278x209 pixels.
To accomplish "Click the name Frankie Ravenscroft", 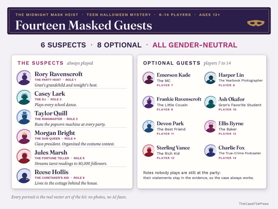I will coord(179,99).
